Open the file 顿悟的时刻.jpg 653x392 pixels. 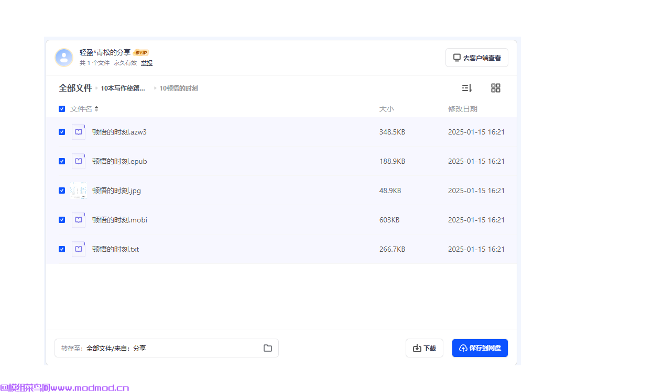(x=116, y=191)
